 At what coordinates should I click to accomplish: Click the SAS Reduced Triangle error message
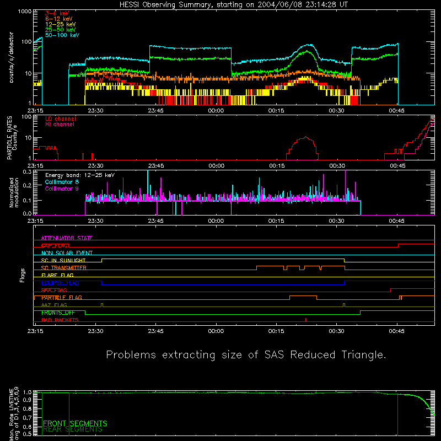[x=246, y=355]
